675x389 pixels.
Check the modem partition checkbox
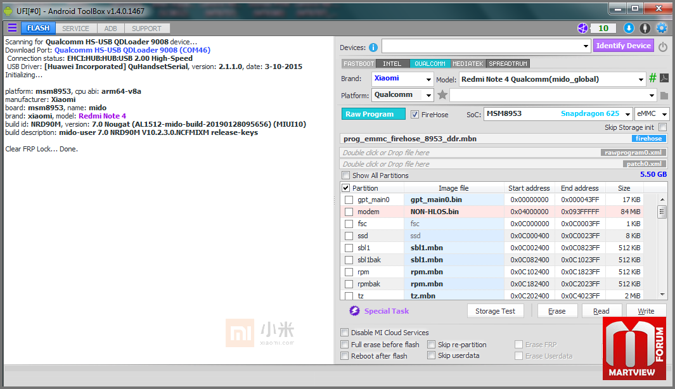tap(349, 212)
